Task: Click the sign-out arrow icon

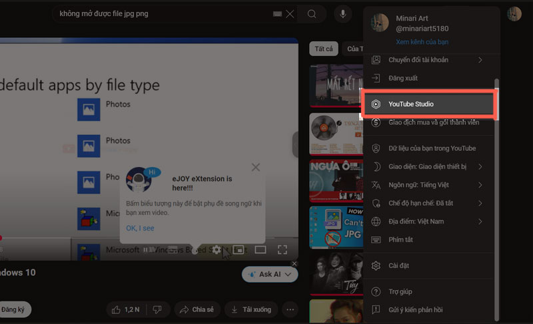Action: tap(376, 79)
